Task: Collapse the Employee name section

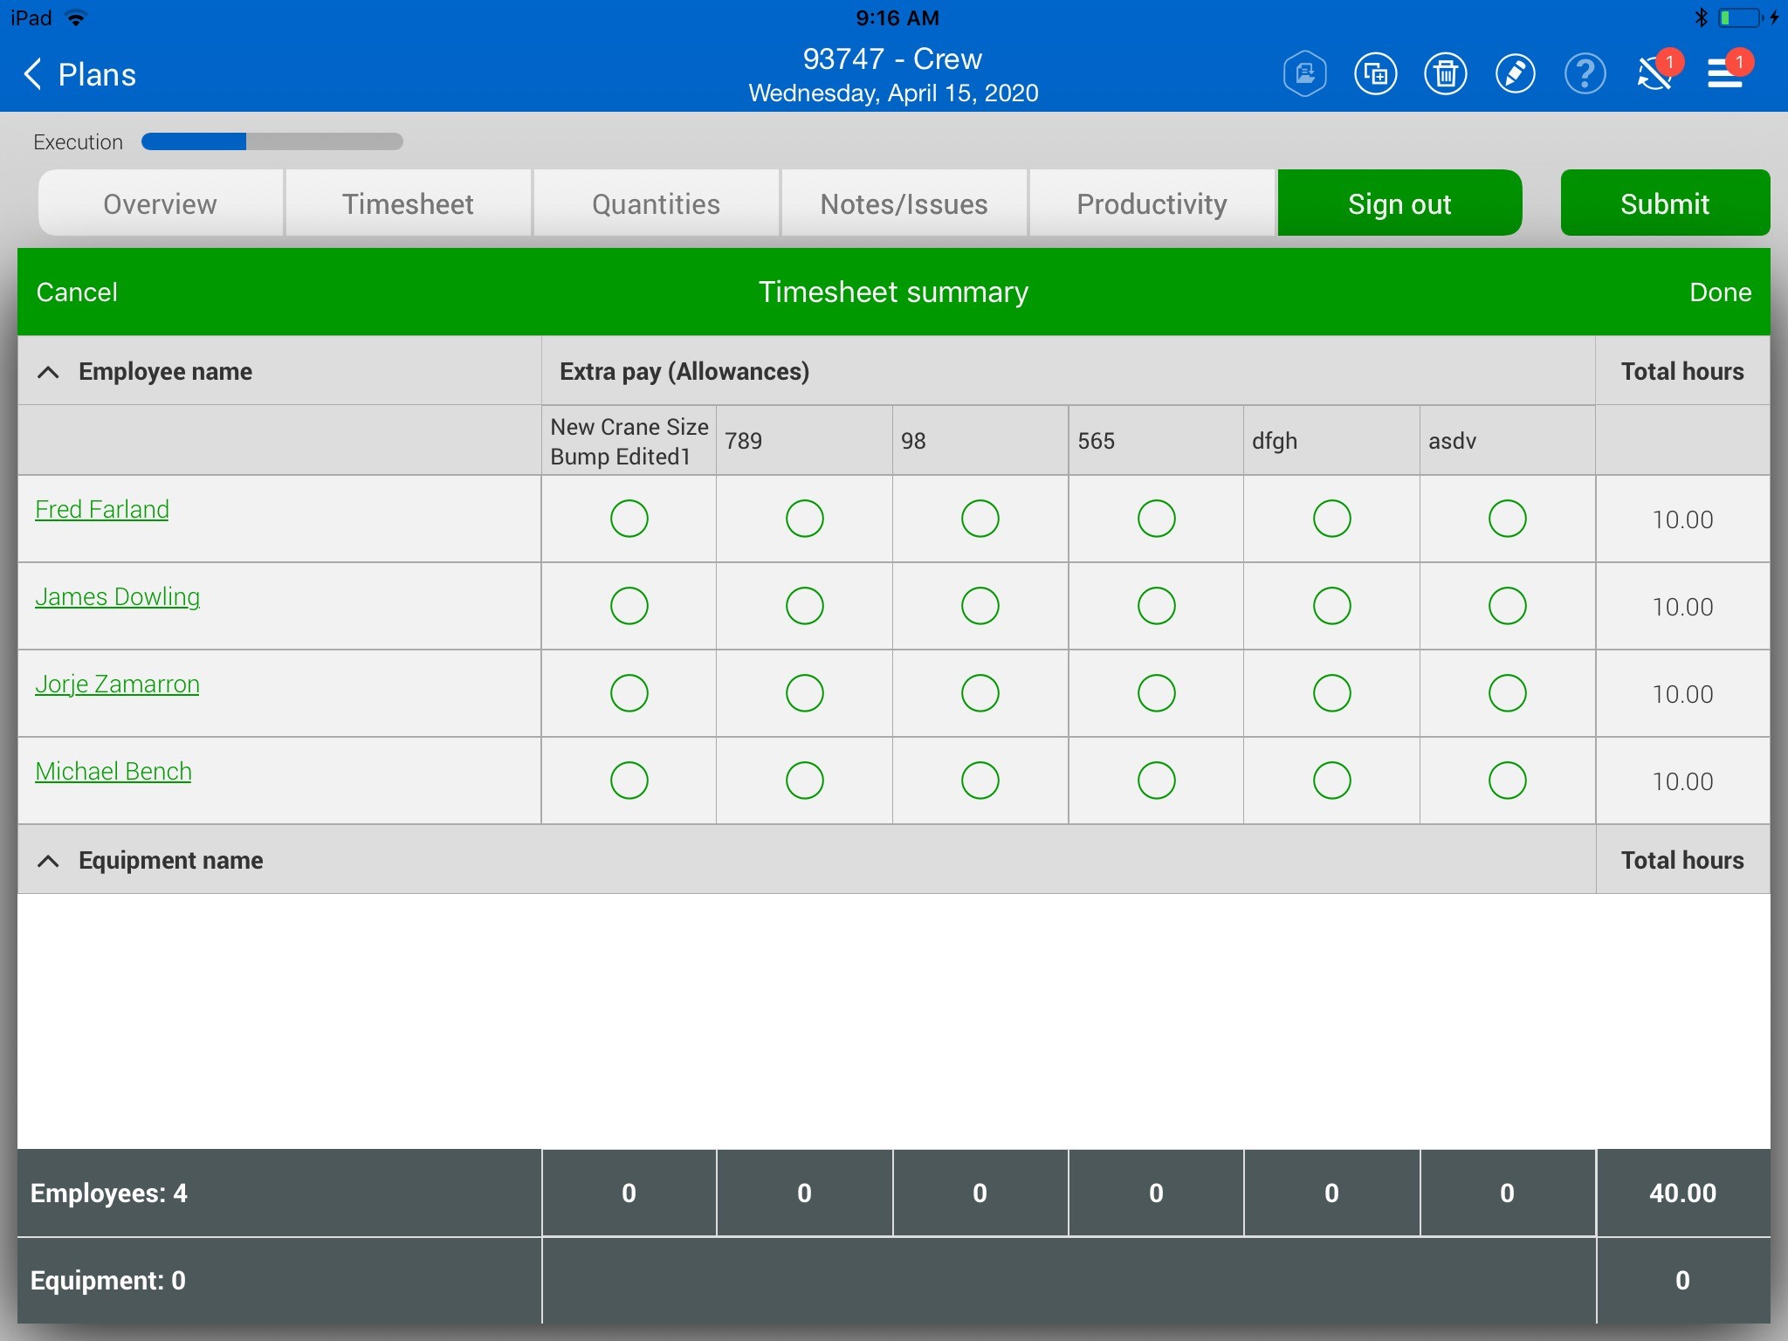Action: [x=49, y=372]
